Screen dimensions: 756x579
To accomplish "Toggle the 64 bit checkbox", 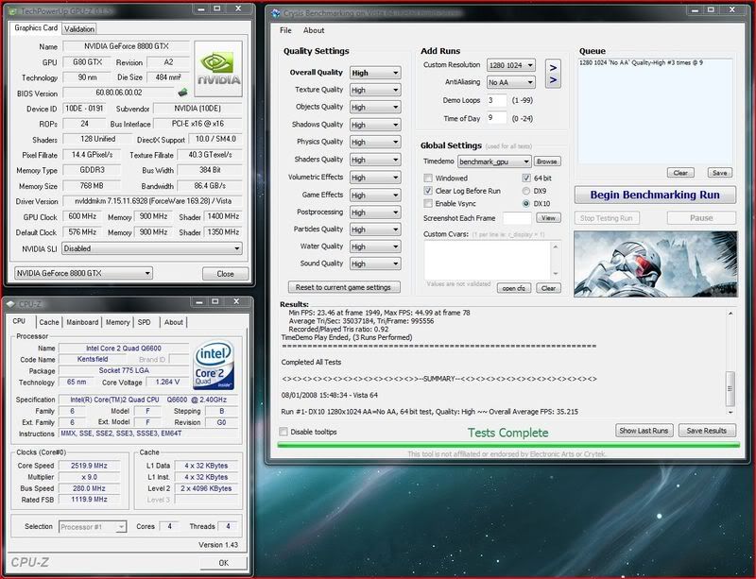I will [x=526, y=178].
